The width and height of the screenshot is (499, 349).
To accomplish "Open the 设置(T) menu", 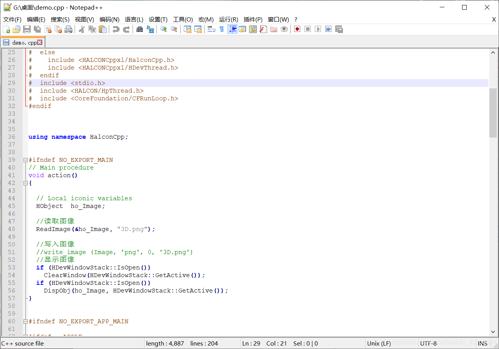I will tap(158, 20).
